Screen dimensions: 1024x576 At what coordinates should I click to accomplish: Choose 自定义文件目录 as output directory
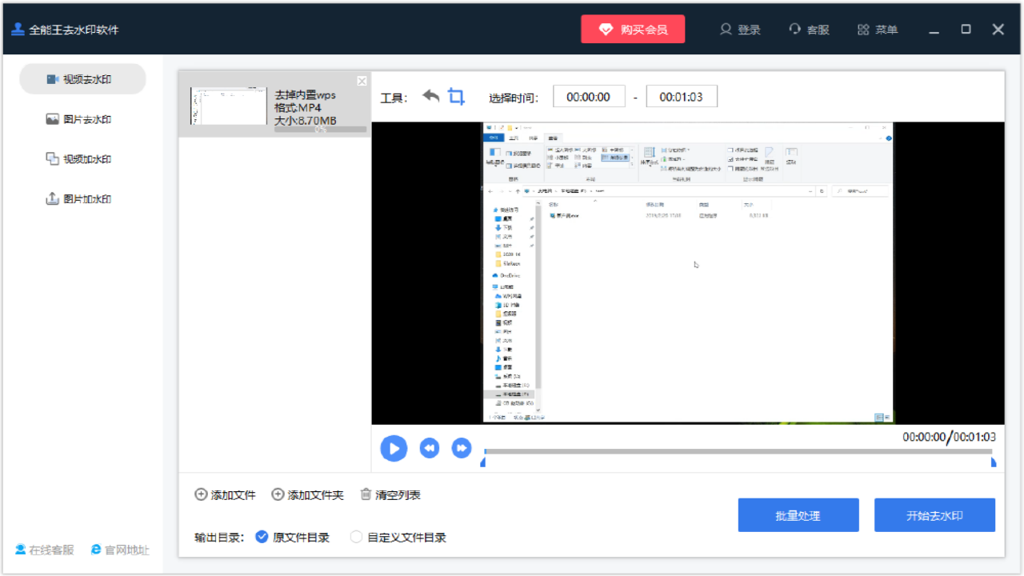click(x=356, y=537)
